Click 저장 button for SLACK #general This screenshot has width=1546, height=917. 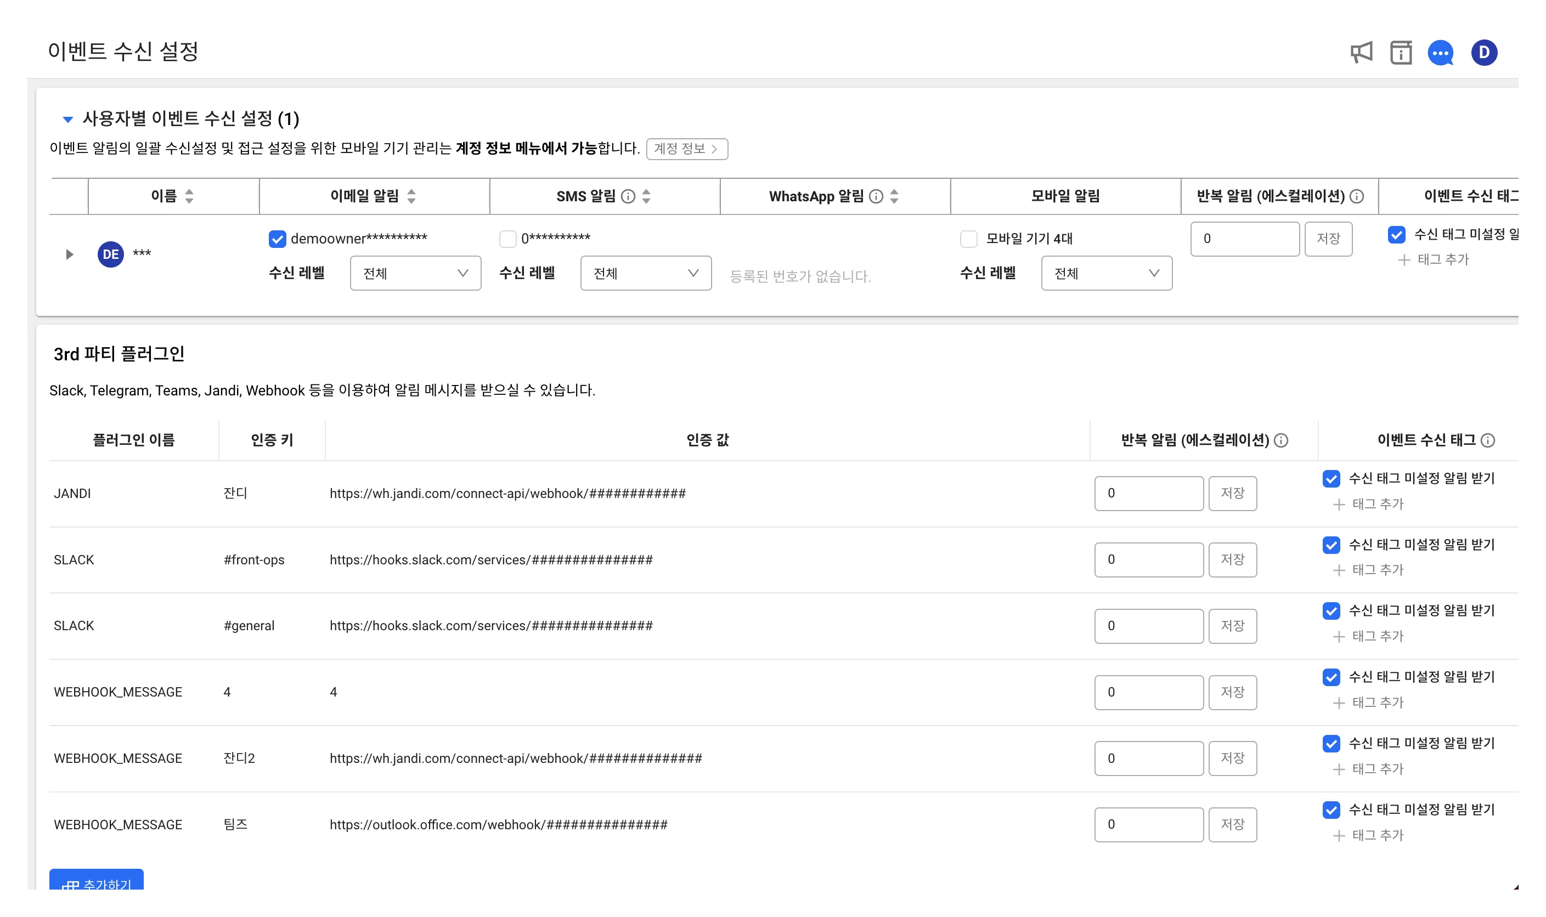[x=1232, y=626]
